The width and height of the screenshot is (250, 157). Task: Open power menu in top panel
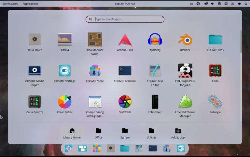click(x=246, y=4)
